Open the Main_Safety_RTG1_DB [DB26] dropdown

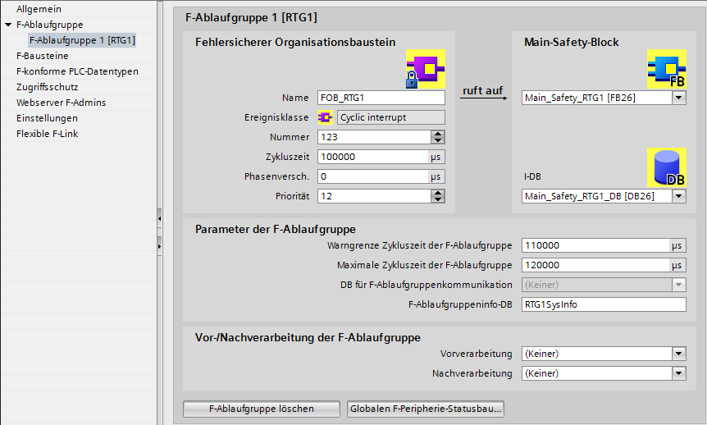point(678,196)
